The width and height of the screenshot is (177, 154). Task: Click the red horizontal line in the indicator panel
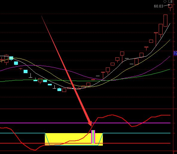click(x=85, y=143)
